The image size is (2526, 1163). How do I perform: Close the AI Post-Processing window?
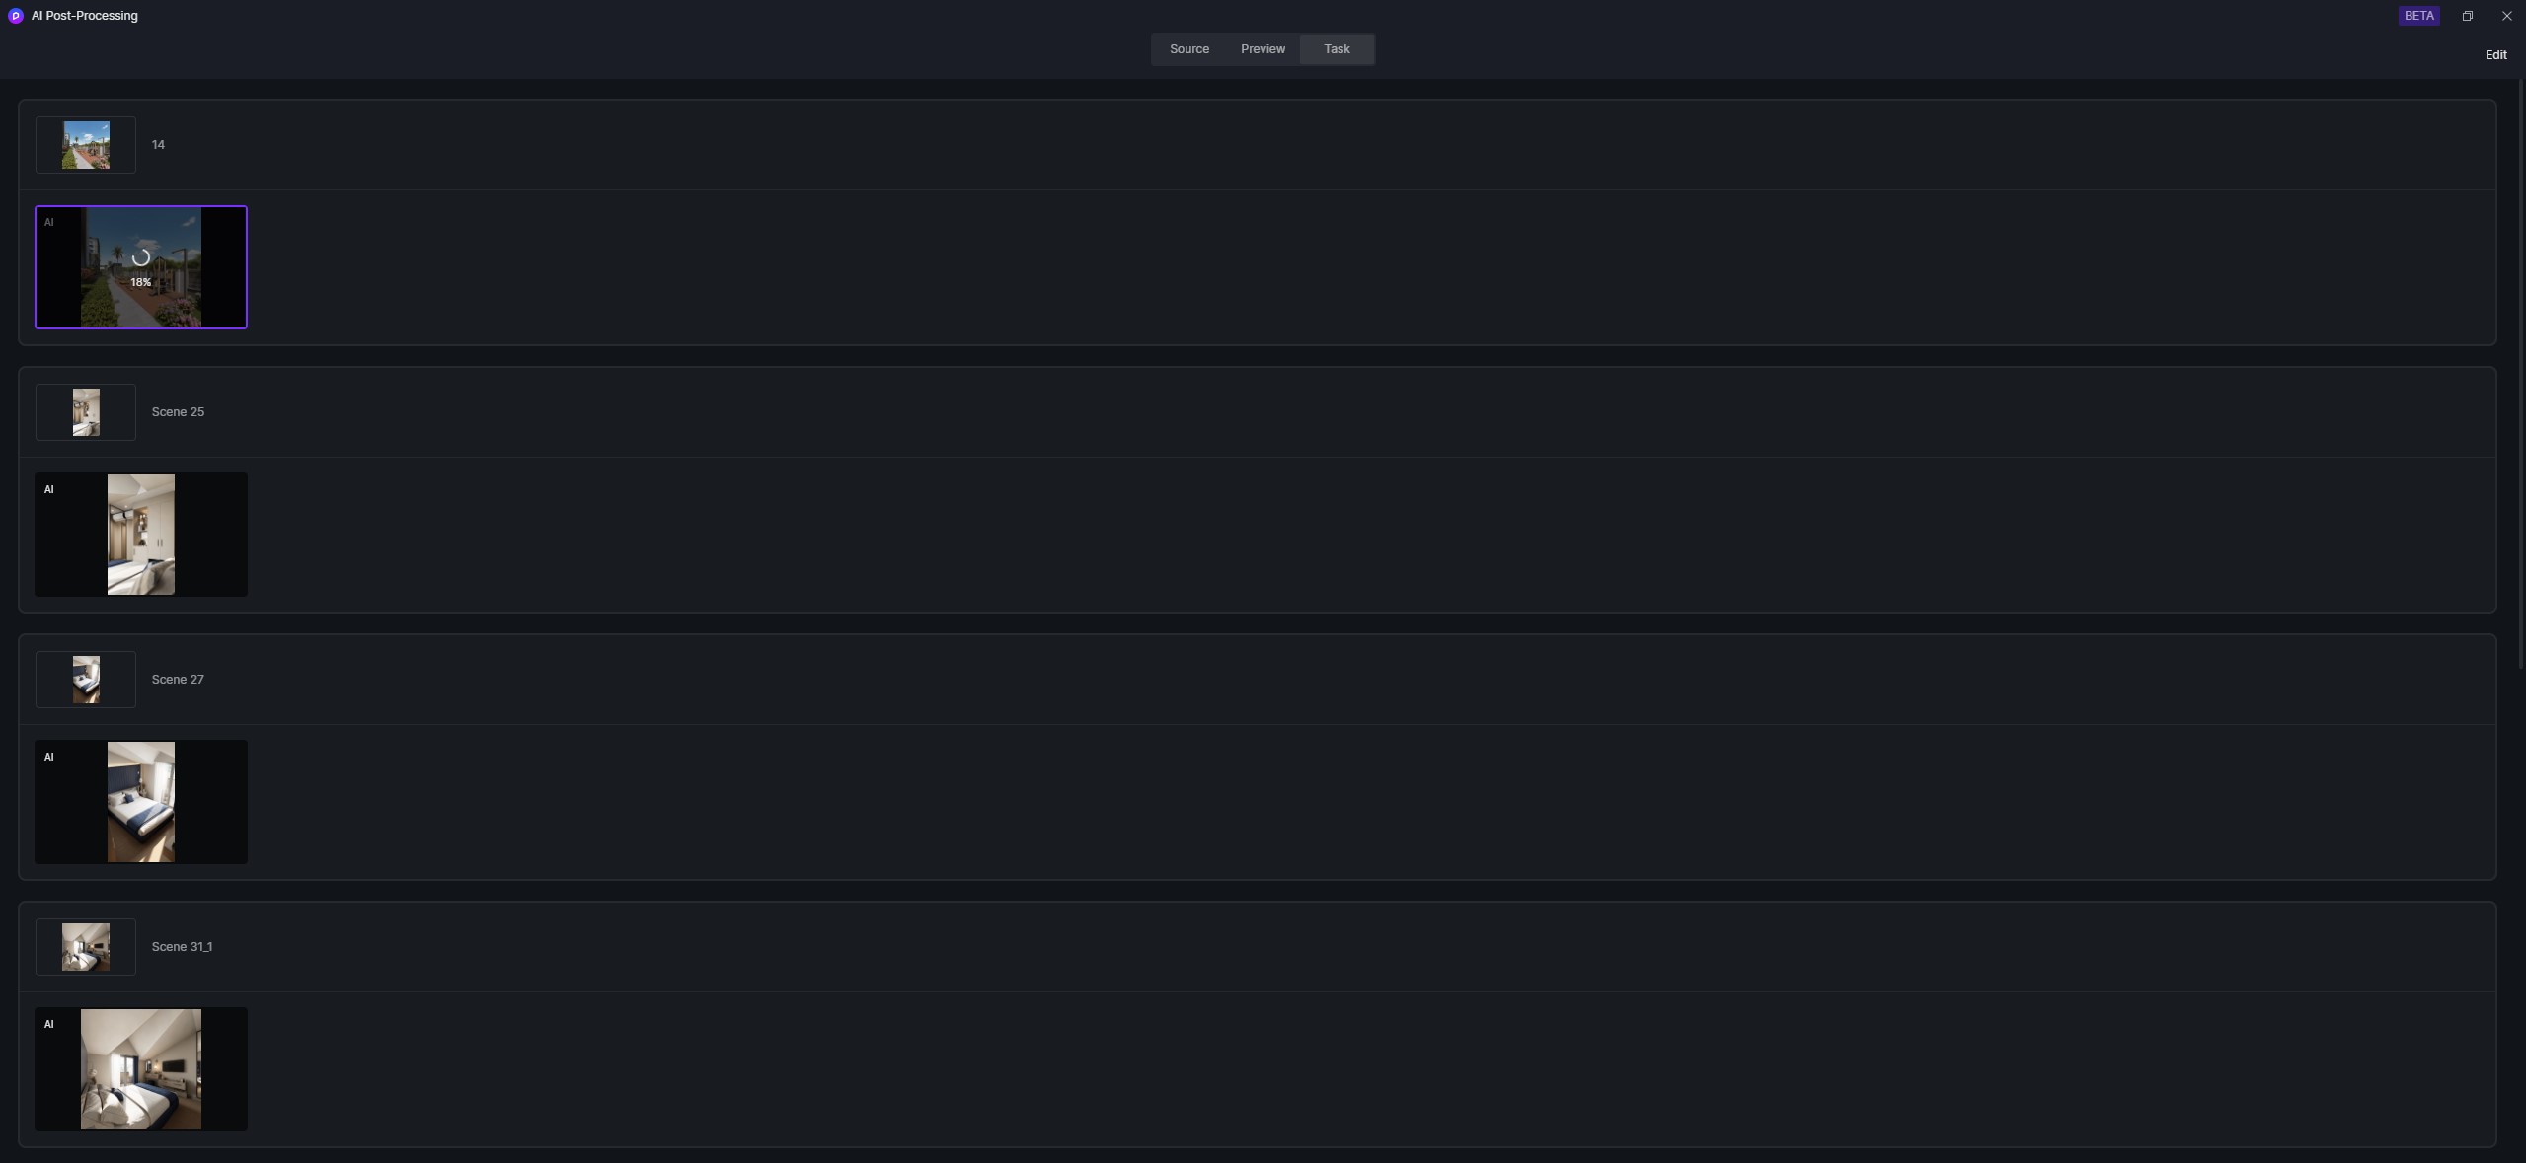(2506, 16)
